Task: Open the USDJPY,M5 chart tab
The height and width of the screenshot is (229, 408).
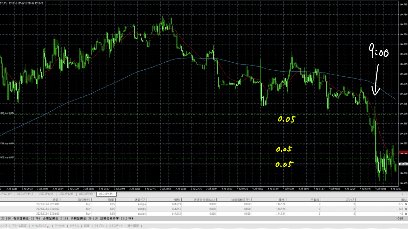Action: [66, 194]
